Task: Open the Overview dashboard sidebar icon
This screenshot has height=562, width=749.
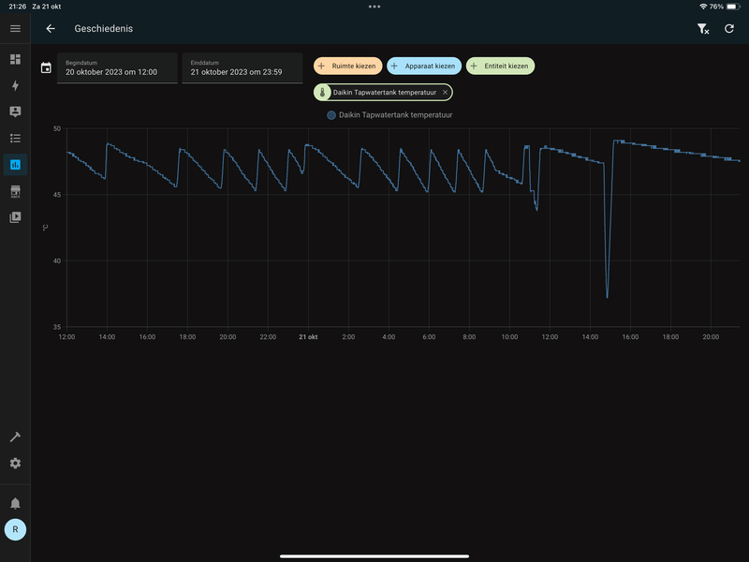Action: pyautogui.click(x=15, y=59)
